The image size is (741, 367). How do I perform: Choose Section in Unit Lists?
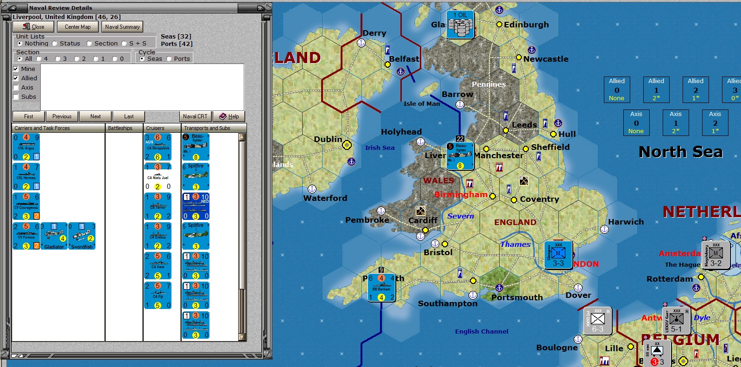point(102,44)
